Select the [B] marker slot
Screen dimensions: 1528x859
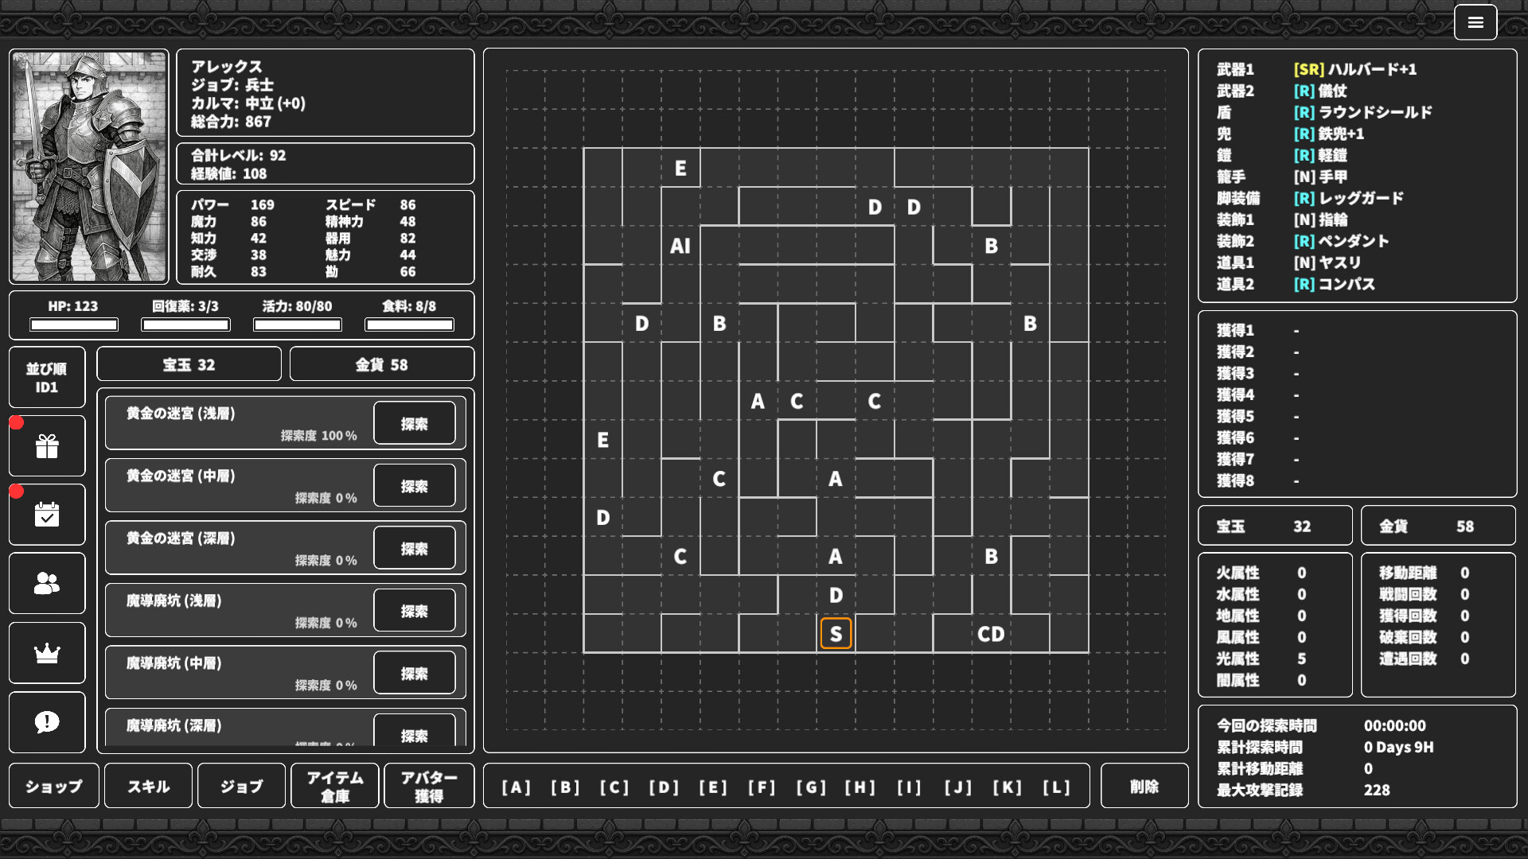tap(565, 787)
